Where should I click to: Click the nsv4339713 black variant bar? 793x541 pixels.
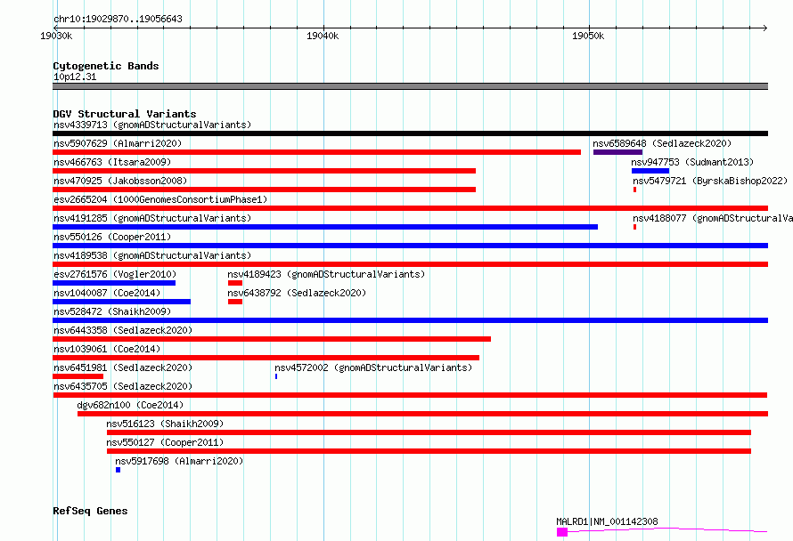click(x=410, y=133)
